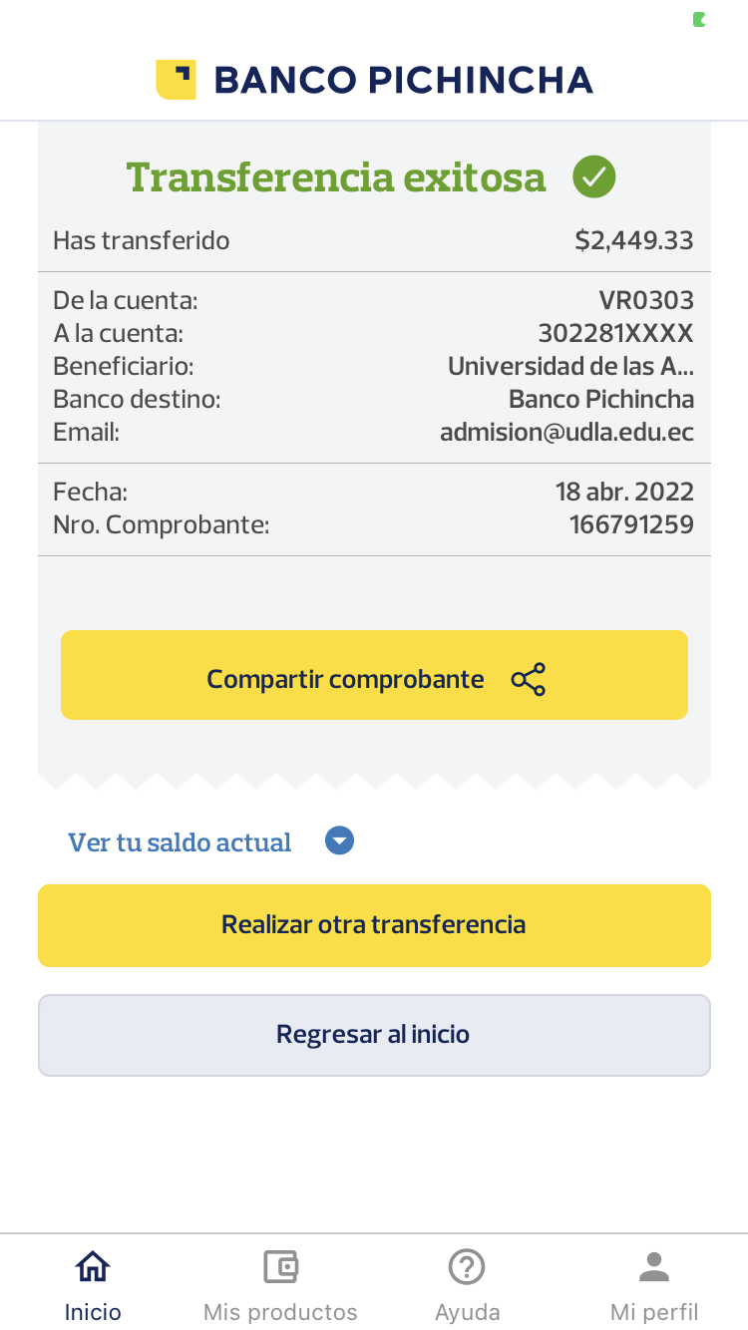The width and height of the screenshot is (748, 1330).
Task: Tap the Mis productos wallet icon
Action: tap(280, 1267)
